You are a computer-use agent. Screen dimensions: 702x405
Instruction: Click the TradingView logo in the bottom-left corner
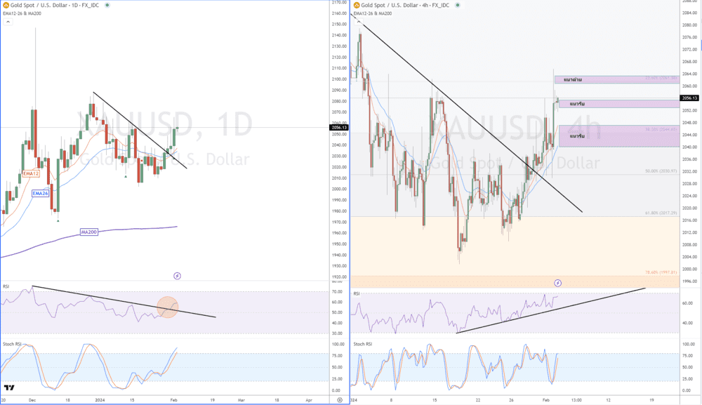[x=9, y=387]
